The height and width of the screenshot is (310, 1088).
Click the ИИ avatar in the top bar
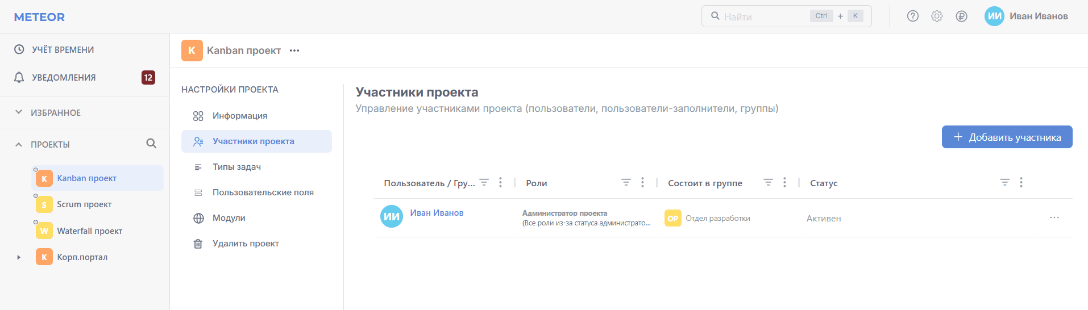click(994, 16)
